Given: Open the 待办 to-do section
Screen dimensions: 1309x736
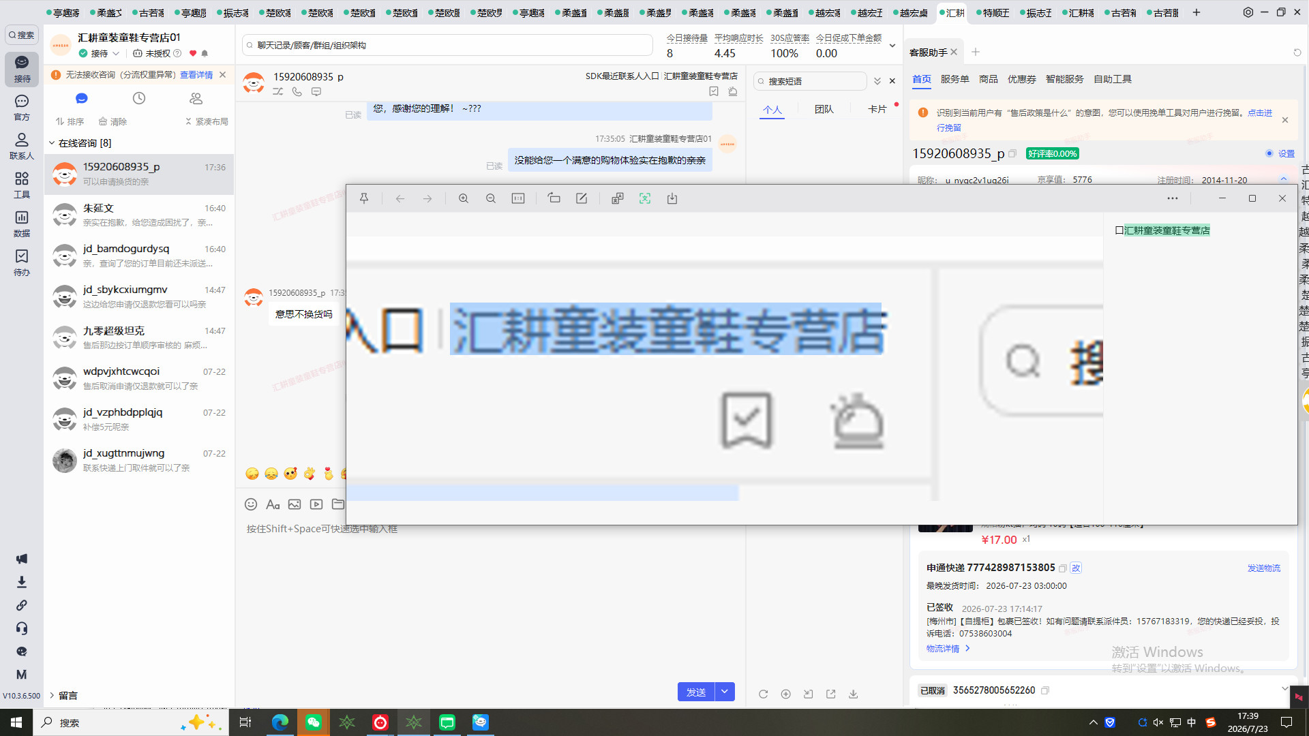Looking at the screenshot, I should pyautogui.click(x=22, y=262).
